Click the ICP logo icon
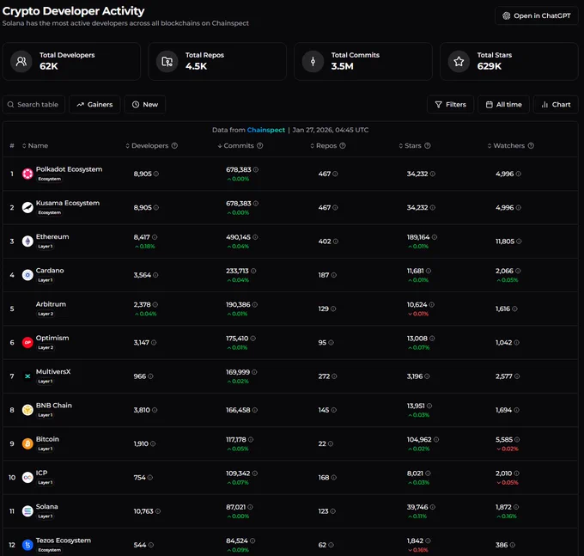The width and height of the screenshot is (584, 556). (x=27, y=478)
